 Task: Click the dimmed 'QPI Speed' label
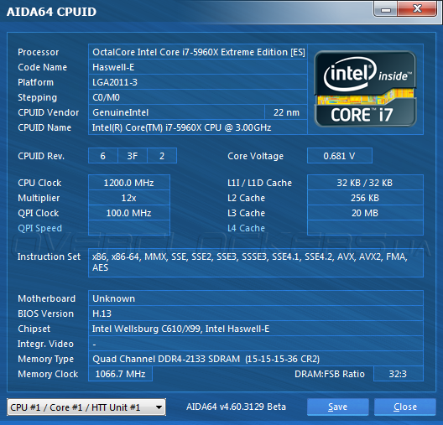click(x=39, y=228)
